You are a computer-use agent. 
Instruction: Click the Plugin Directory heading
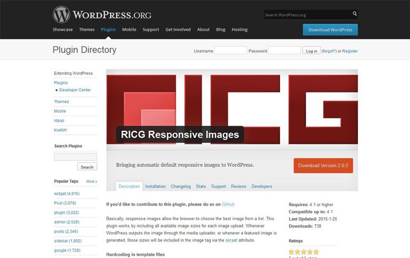[x=85, y=50]
